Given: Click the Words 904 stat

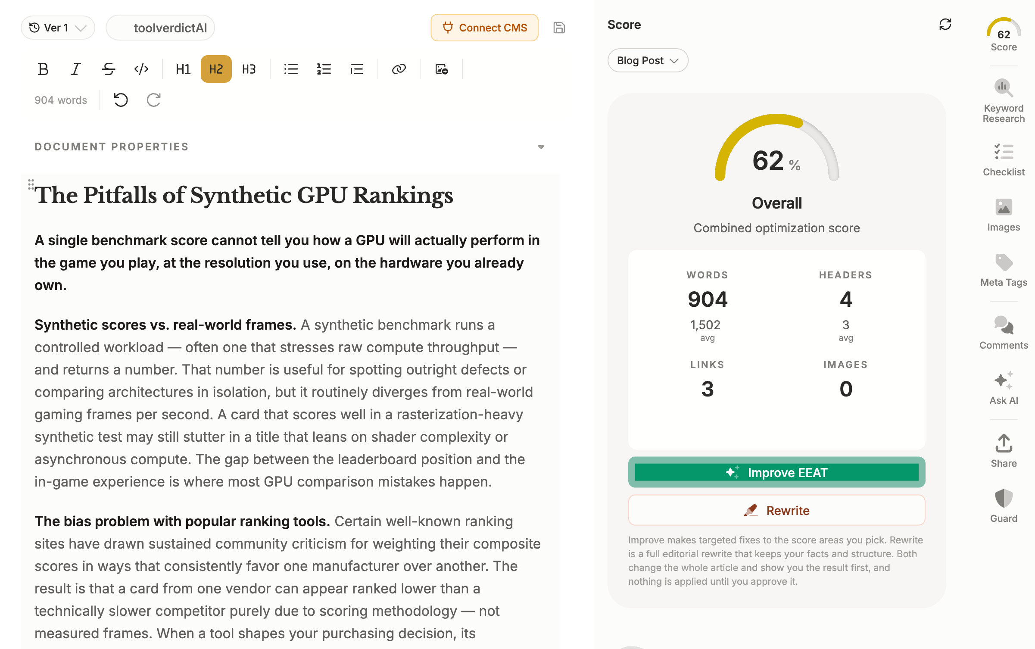Looking at the screenshot, I should click(708, 306).
